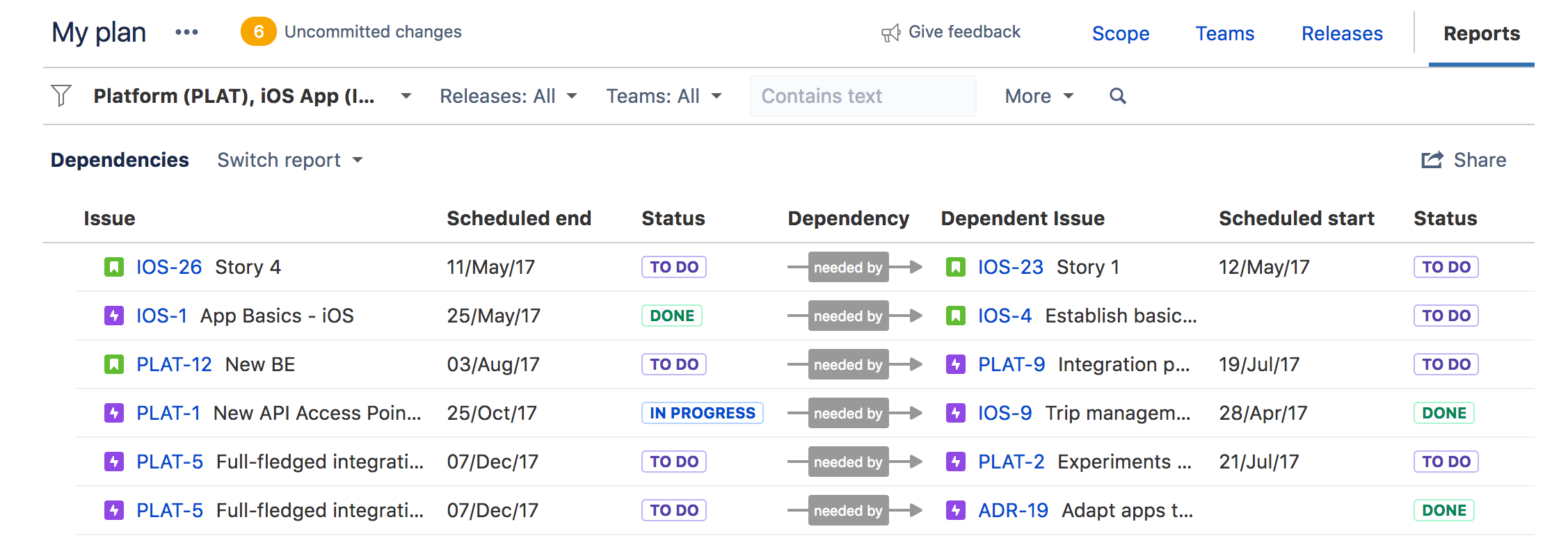1568x538 pixels.
Task: Select the Reports tab
Action: 1482,33
